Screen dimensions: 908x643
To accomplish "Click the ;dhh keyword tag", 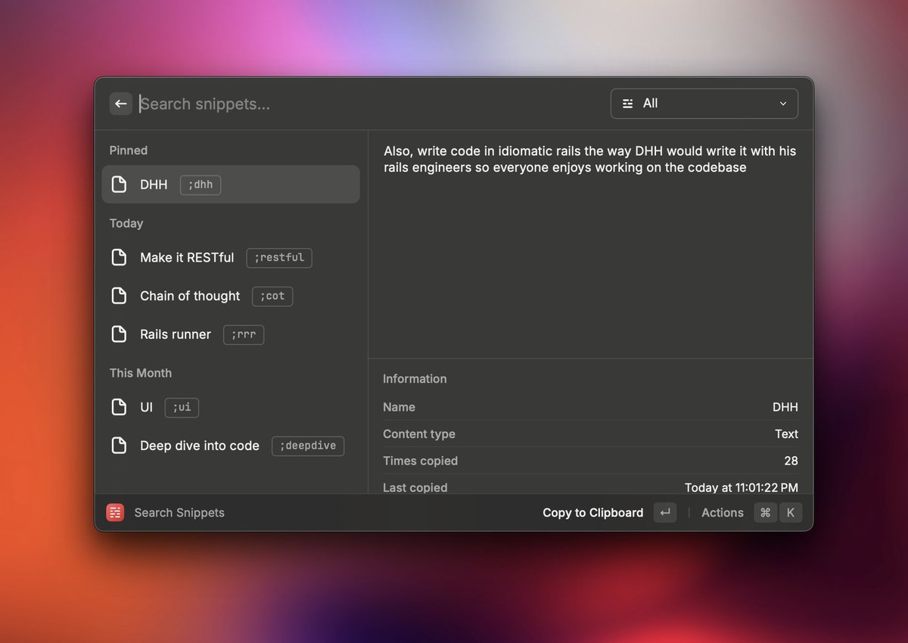I will pos(201,185).
